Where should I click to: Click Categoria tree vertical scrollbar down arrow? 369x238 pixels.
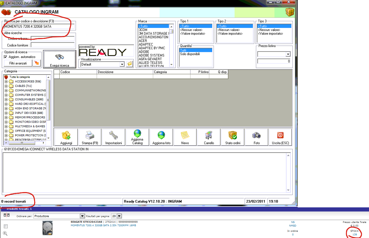pos(49,139)
